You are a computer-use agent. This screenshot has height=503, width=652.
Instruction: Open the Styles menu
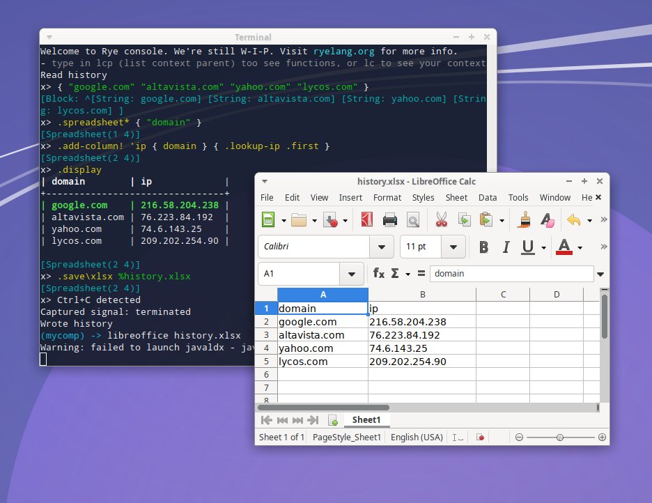click(423, 197)
